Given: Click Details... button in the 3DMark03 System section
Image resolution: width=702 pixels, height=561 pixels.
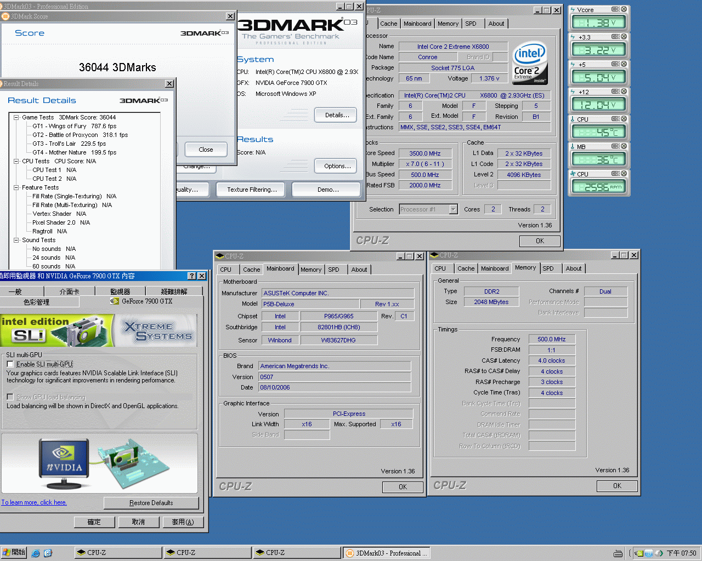Looking at the screenshot, I should coord(336,115).
